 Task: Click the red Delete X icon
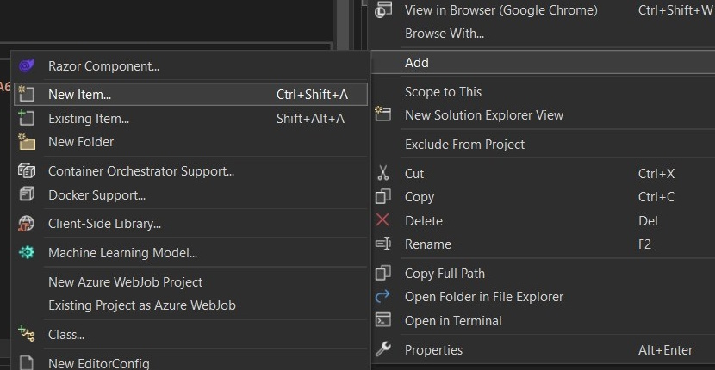pyautogui.click(x=383, y=221)
